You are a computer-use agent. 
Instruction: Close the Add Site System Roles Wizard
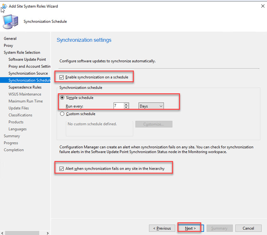pyautogui.click(x=263, y=6)
